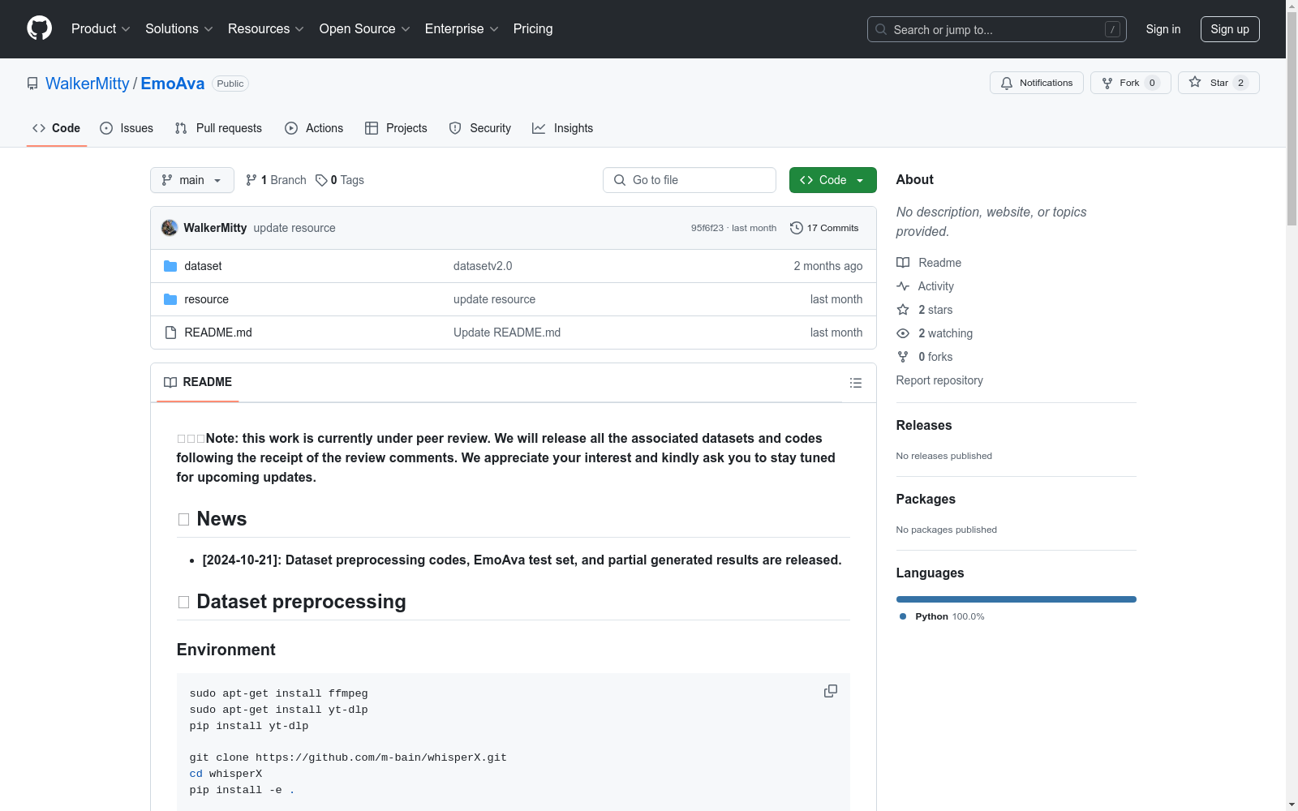Click the 2 watching link
The width and height of the screenshot is (1298, 811).
(x=945, y=333)
